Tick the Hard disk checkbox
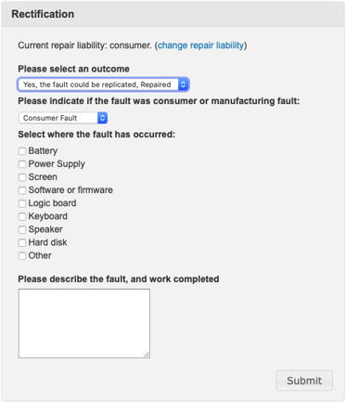346x402 pixels. [22, 242]
